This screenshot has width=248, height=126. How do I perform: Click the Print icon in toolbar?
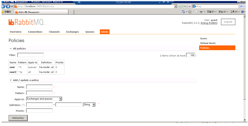pos(201,12)
